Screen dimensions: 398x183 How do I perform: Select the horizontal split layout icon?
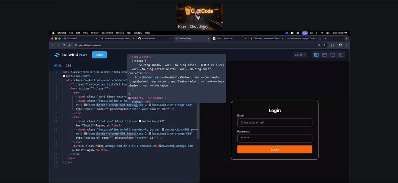(325, 55)
